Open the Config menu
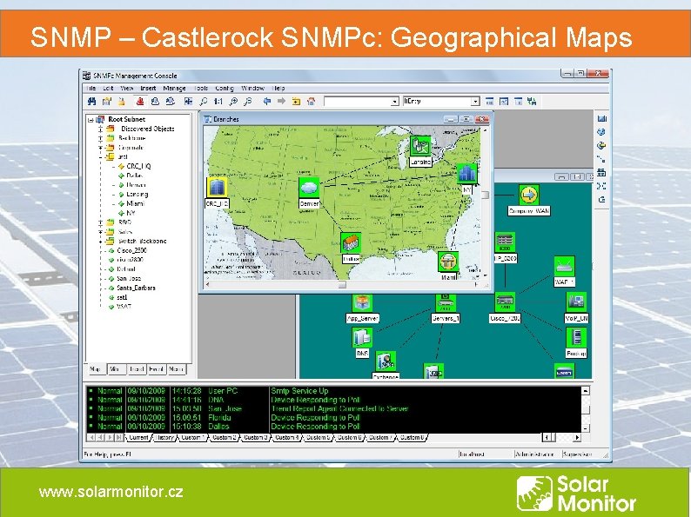Viewport: 691px width, 517px height. [225, 88]
